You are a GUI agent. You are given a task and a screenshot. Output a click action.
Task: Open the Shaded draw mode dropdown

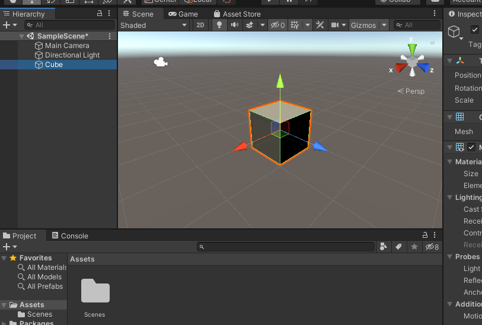[x=154, y=26]
